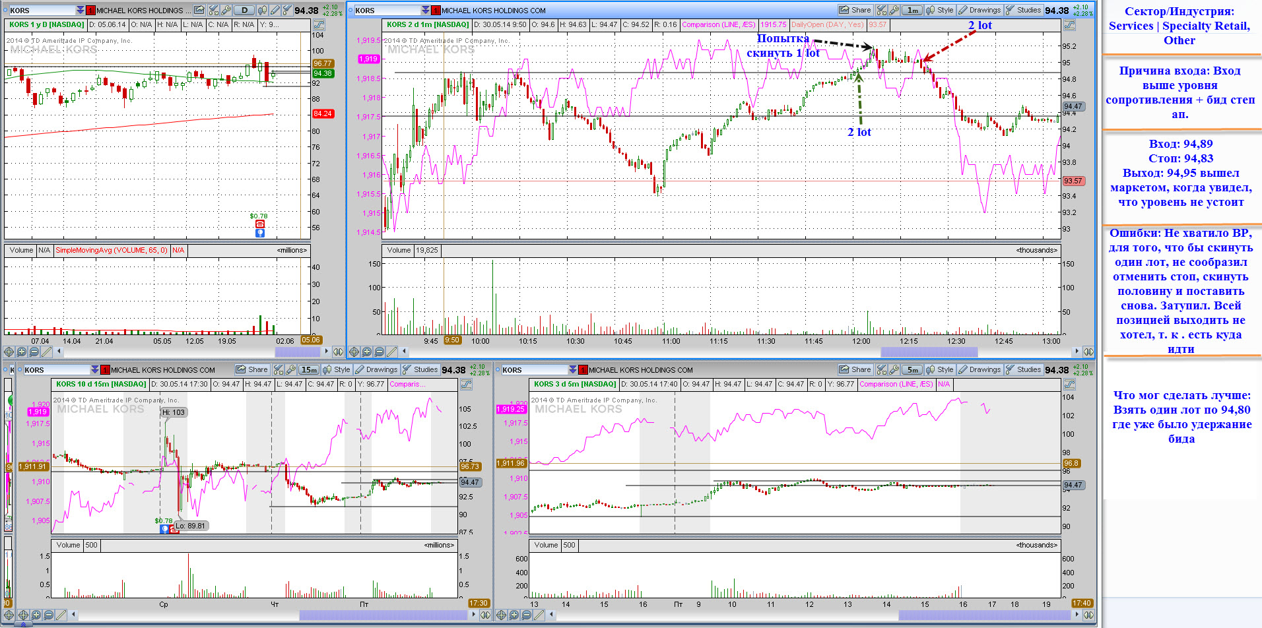The height and width of the screenshot is (628, 1262).
Task: Open quick tools icon in 1m chart toolbar
Action: (x=881, y=10)
